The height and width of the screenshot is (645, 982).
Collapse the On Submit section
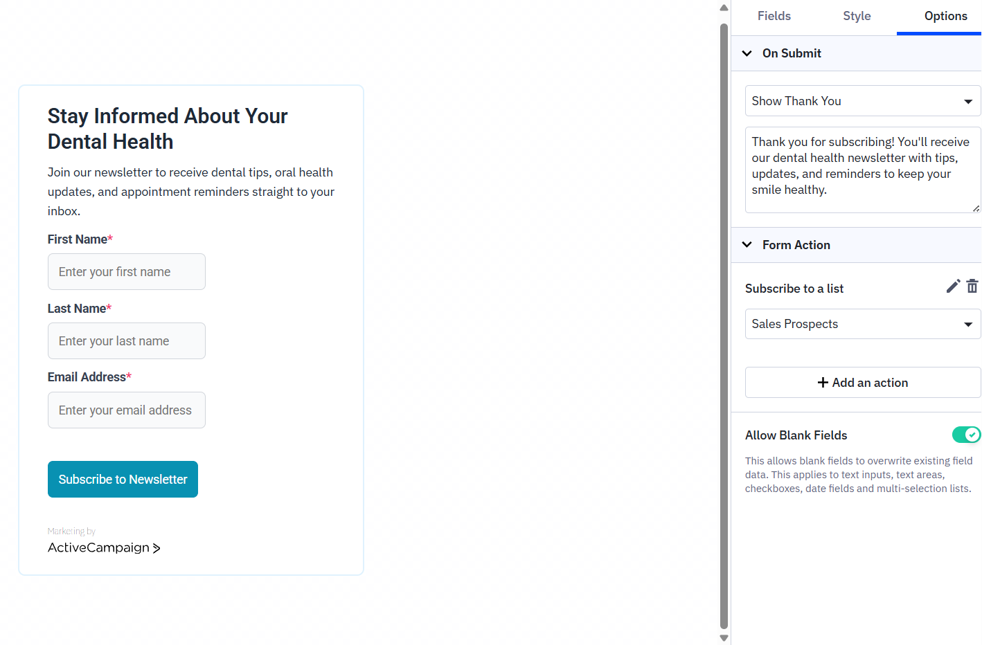pos(747,53)
